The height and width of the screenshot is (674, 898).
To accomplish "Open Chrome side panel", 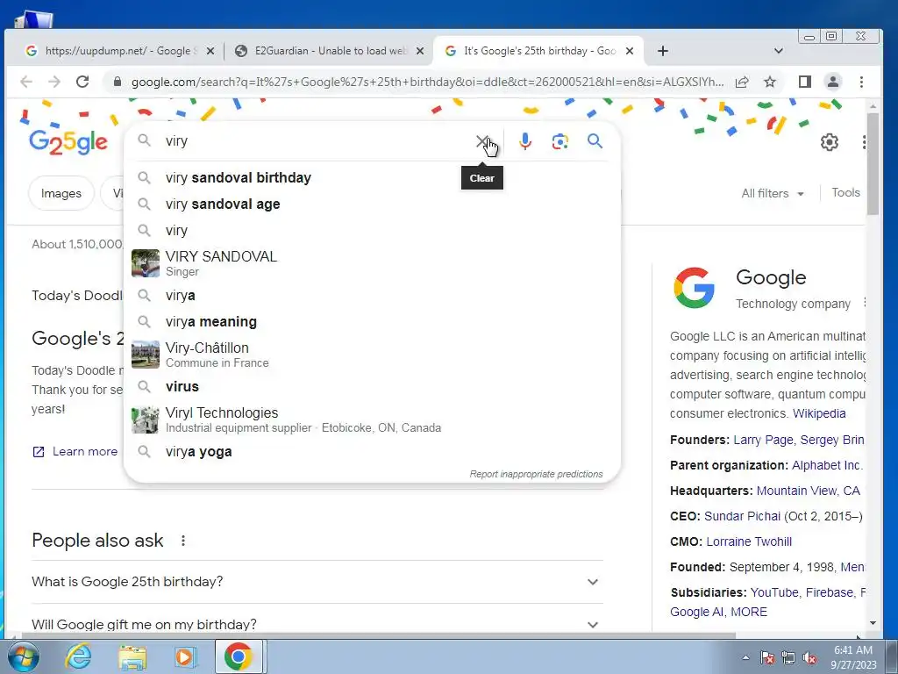I will [805, 82].
